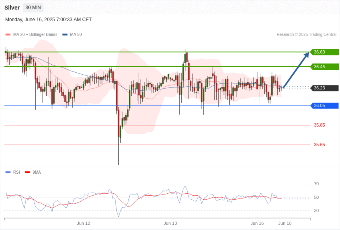Screen dimensions: 340x230
Task: Click the RSI 30 axis value
Action: point(316,210)
